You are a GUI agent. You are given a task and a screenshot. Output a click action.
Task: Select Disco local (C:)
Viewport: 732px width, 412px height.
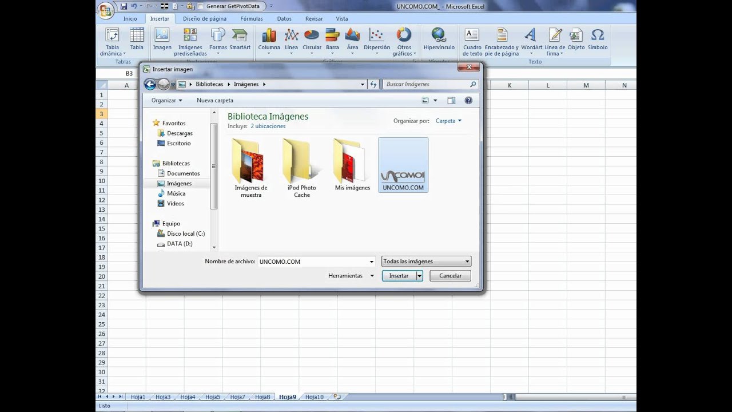coord(185,233)
